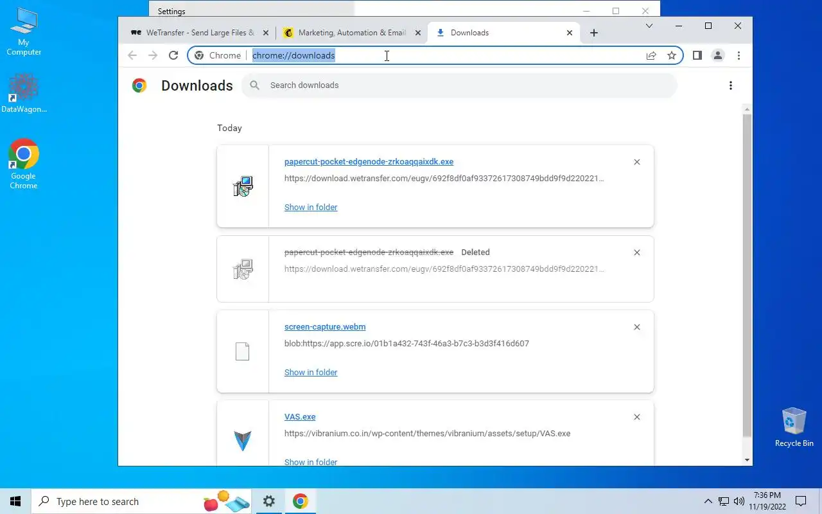Show hidden tray icons chevron
The width and height of the screenshot is (822, 514).
(708, 502)
